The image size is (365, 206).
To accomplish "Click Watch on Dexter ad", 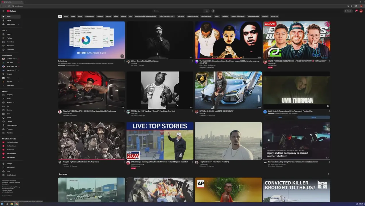I will (280, 117).
